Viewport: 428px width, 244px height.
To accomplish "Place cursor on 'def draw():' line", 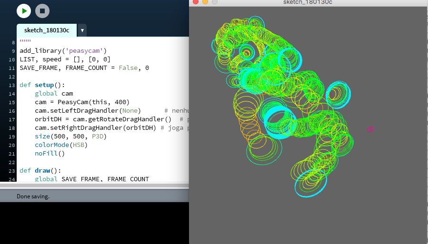I will click(40, 171).
